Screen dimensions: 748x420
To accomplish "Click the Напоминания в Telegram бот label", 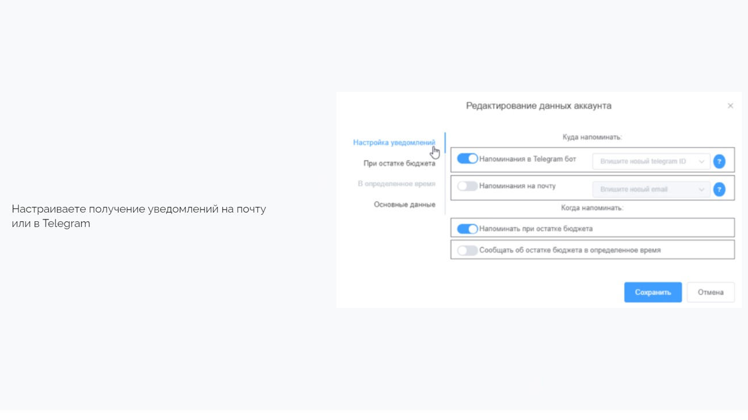I will tap(528, 159).
